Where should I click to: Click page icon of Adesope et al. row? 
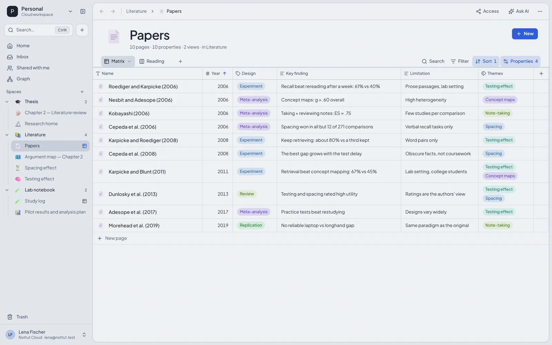point(101,212)
